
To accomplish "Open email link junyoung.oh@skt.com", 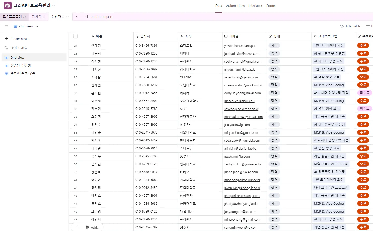I will coord(240,212).
